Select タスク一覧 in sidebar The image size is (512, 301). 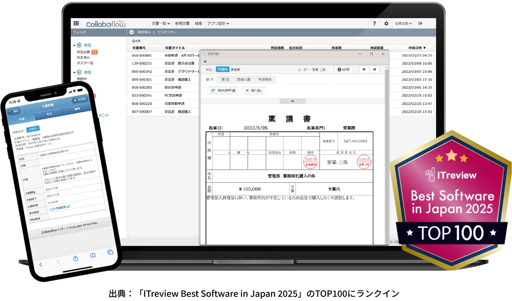click(x=85, y=63)
